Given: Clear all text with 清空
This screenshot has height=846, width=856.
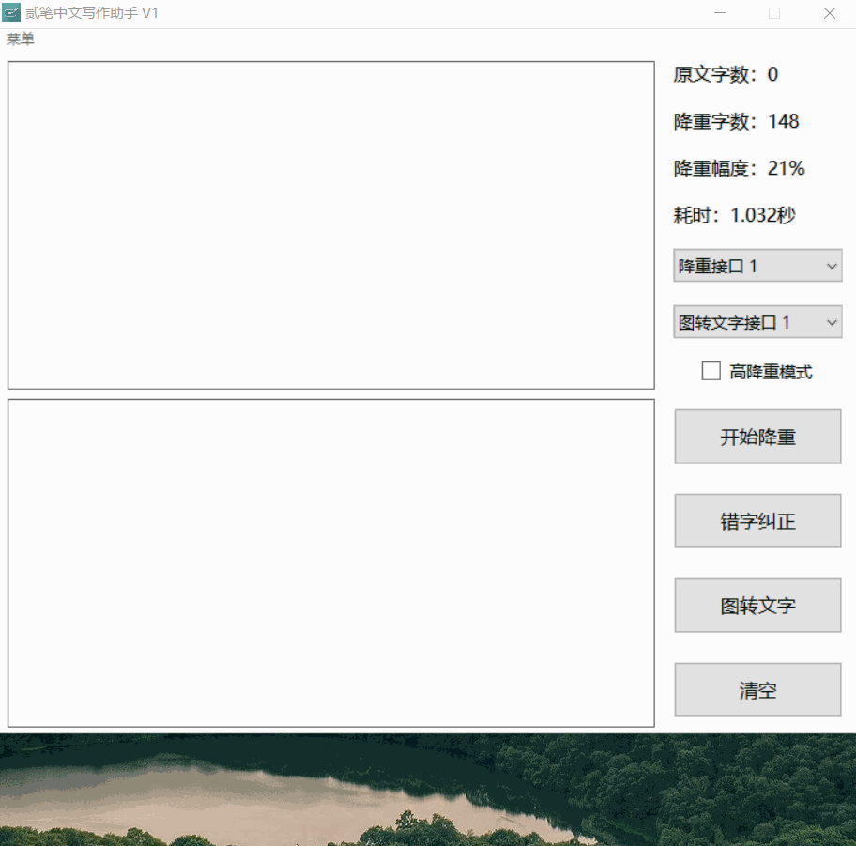Looking at the screenshot, I should (757, 690).
